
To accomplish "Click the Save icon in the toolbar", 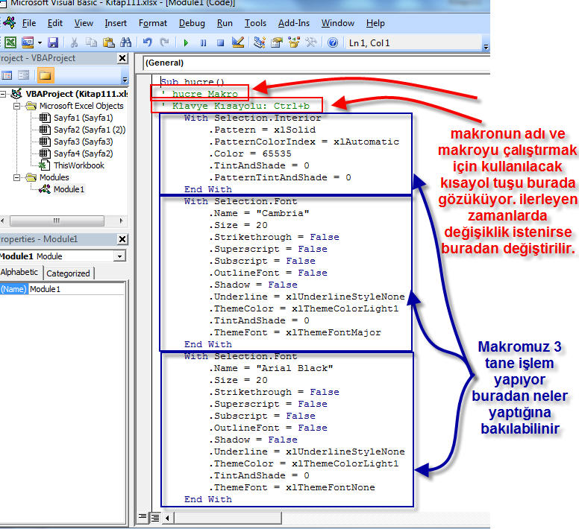I will [53, 43].
